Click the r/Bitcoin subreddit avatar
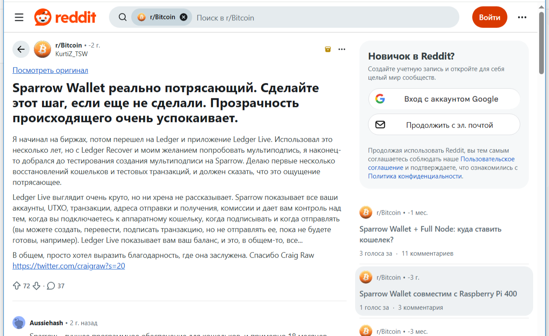The image size is (549, 336). point(42,49)
